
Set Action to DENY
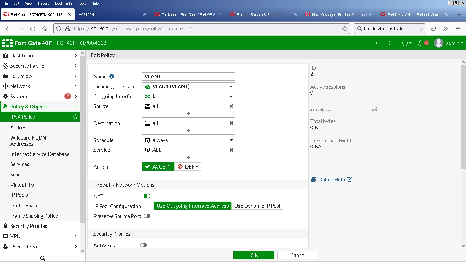point(188,166)
